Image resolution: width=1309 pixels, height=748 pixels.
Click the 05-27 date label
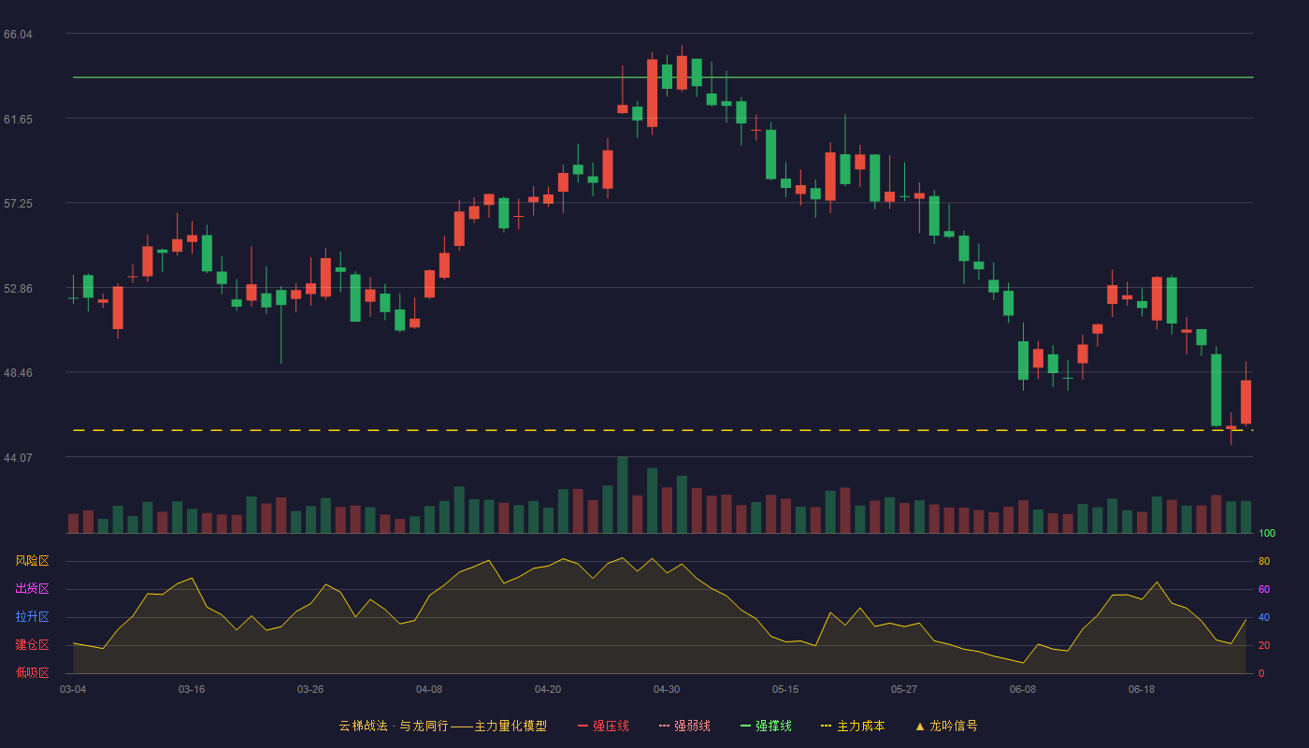[904, 689]
